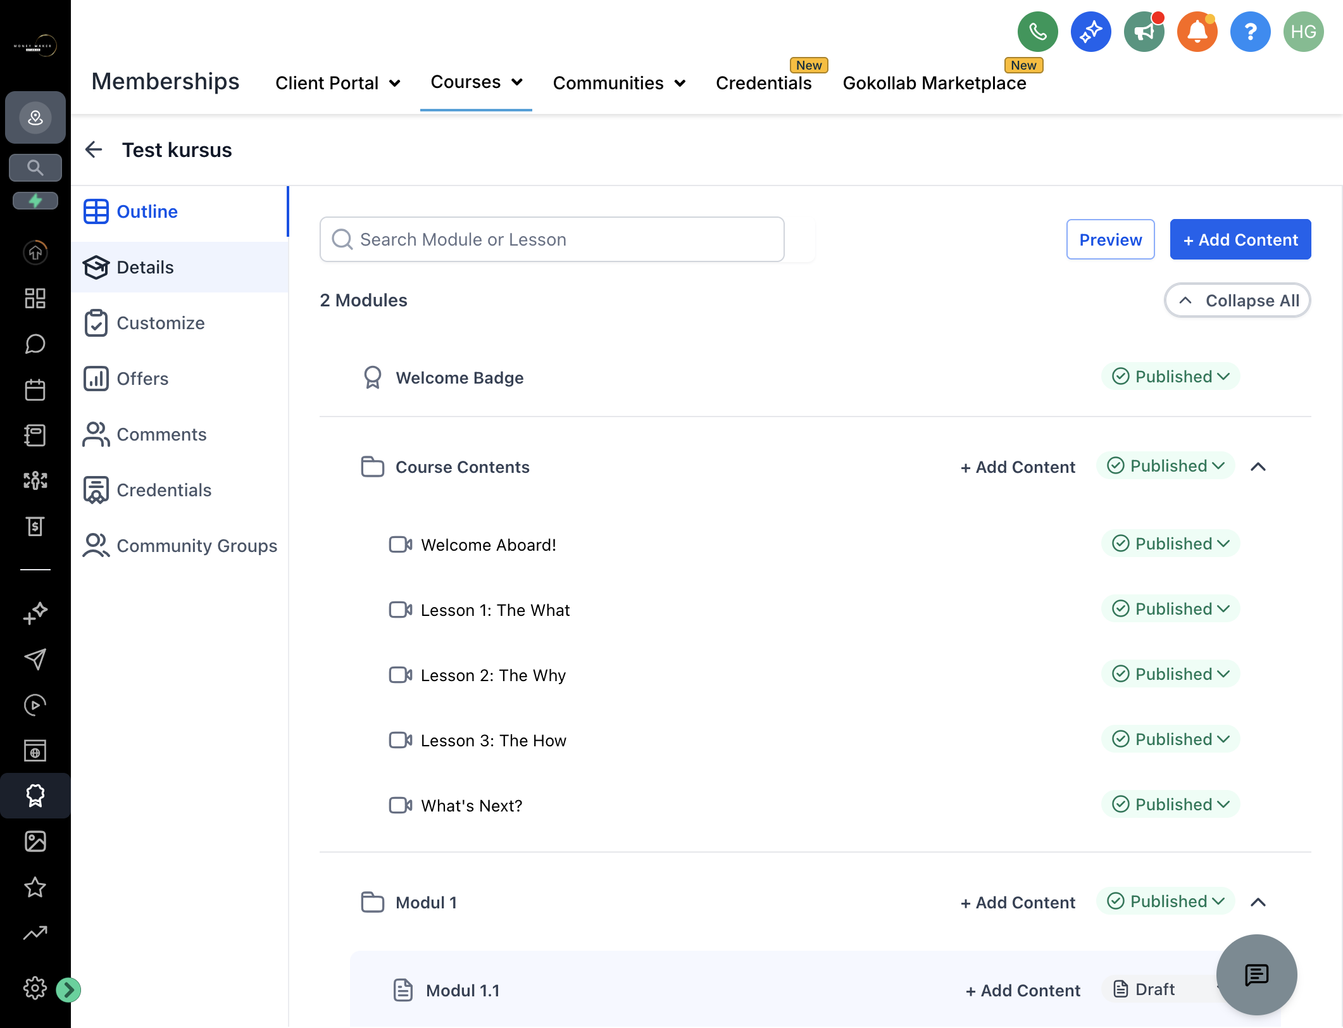Open the lightning quick actions icon
This screenshot has height=1028, width=1343.
[x=35, y=201]
